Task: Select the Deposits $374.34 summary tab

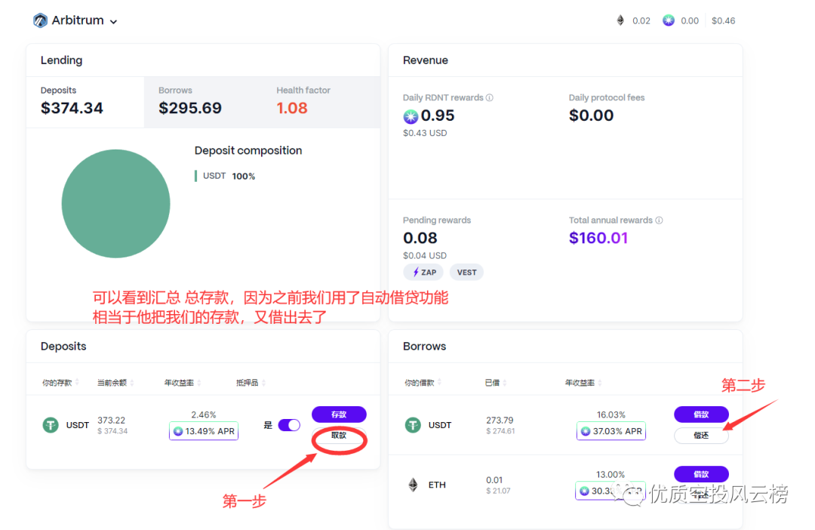Action: (x=85, y=102)
